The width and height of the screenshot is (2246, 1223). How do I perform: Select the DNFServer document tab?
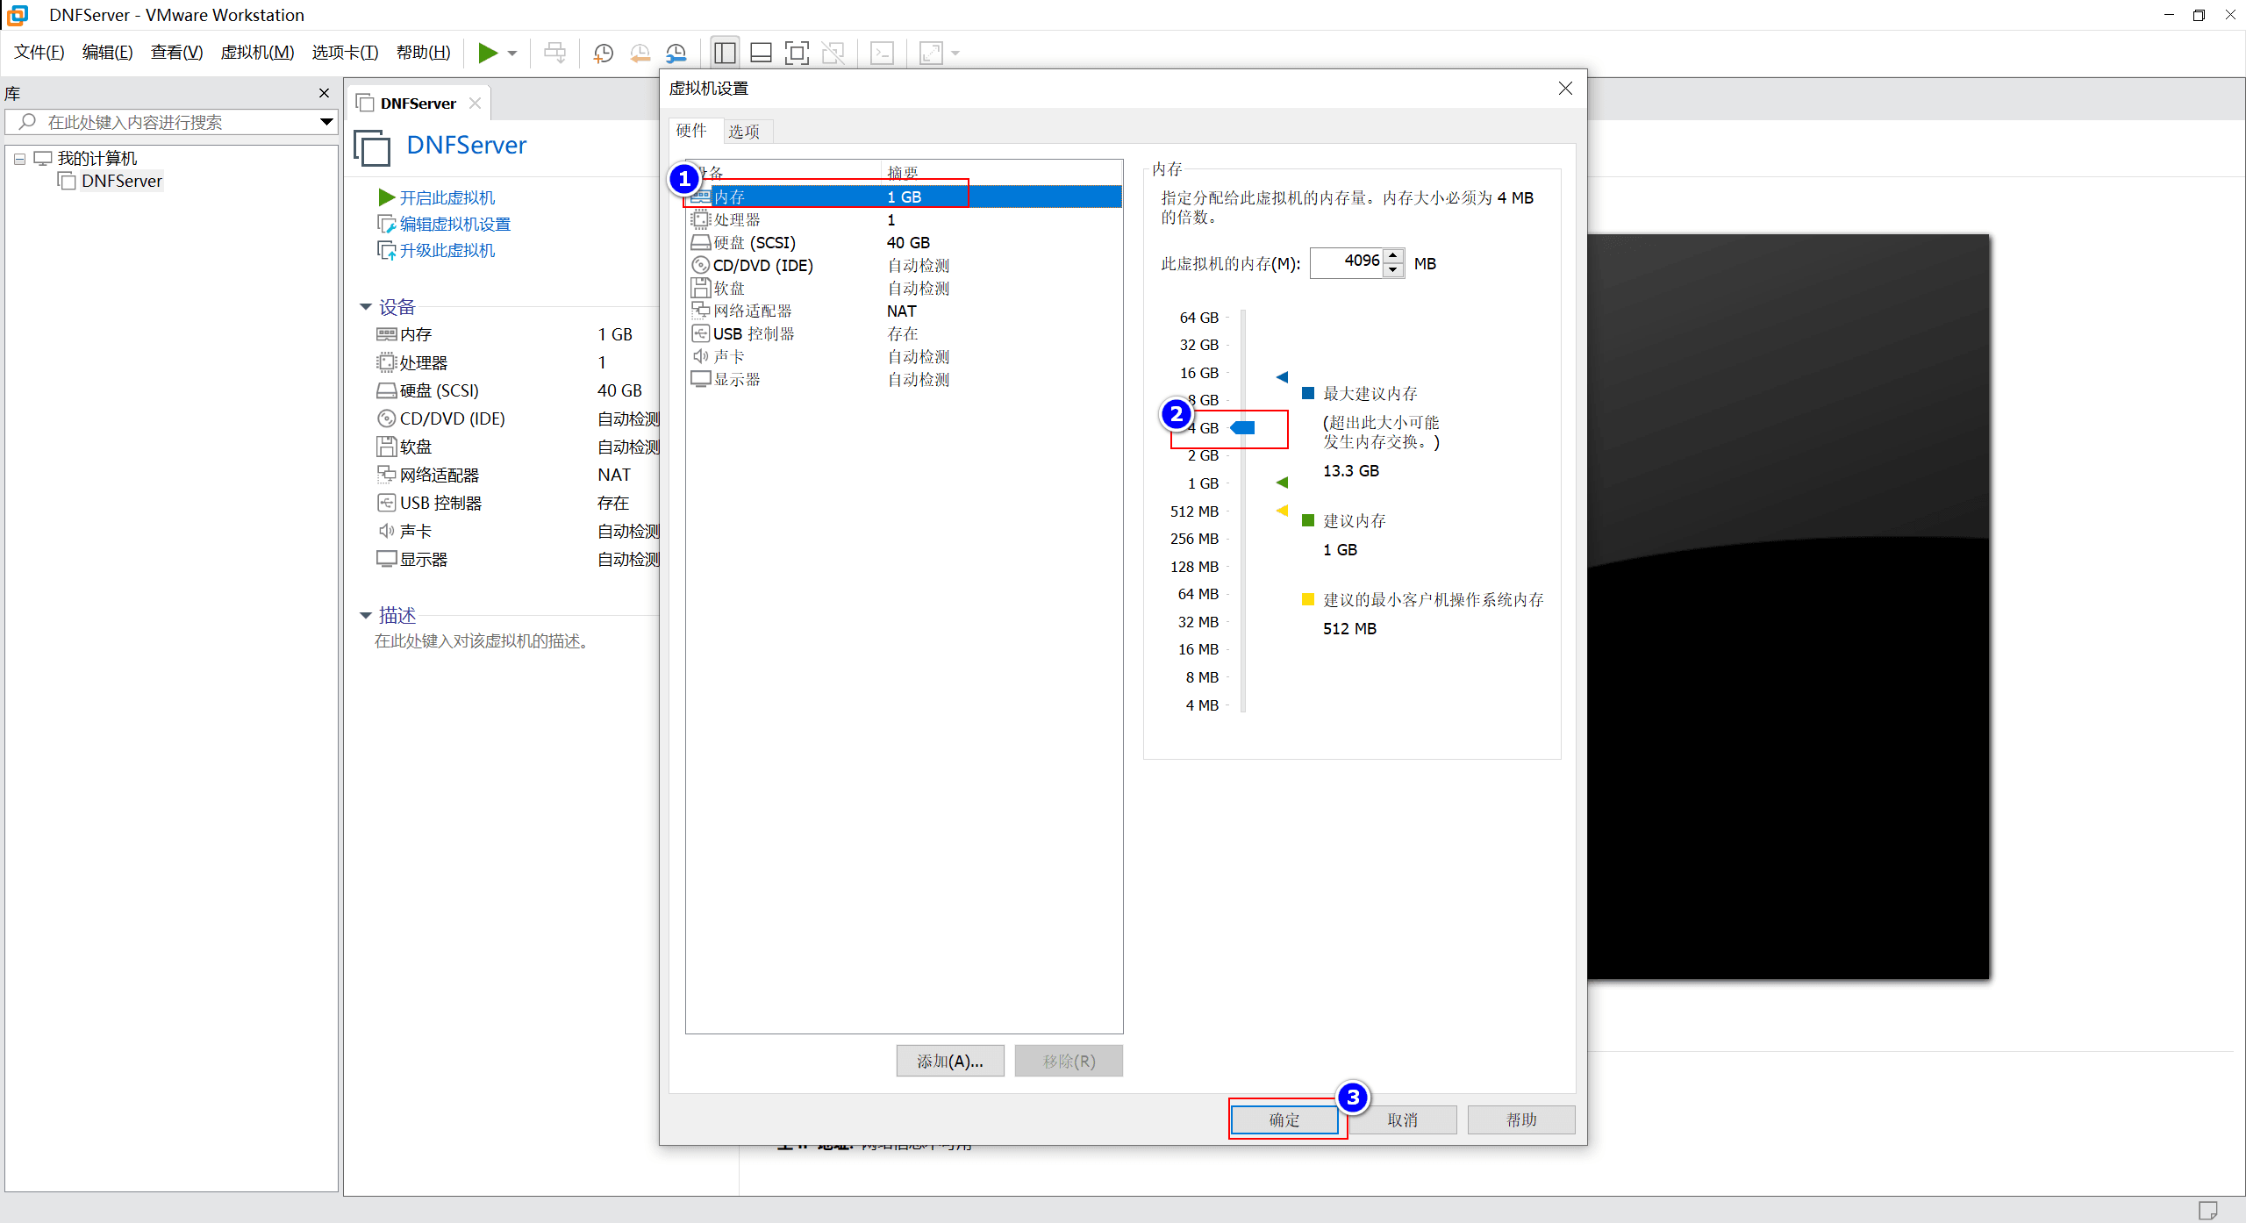pyautogui.click(x=418, y=104)
